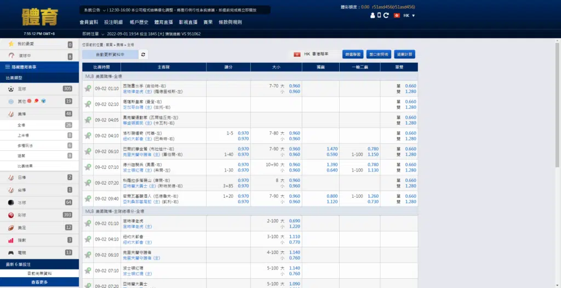
Task: Expand the 系統公告 announcement dropdown
Action: tap(94, 10)
